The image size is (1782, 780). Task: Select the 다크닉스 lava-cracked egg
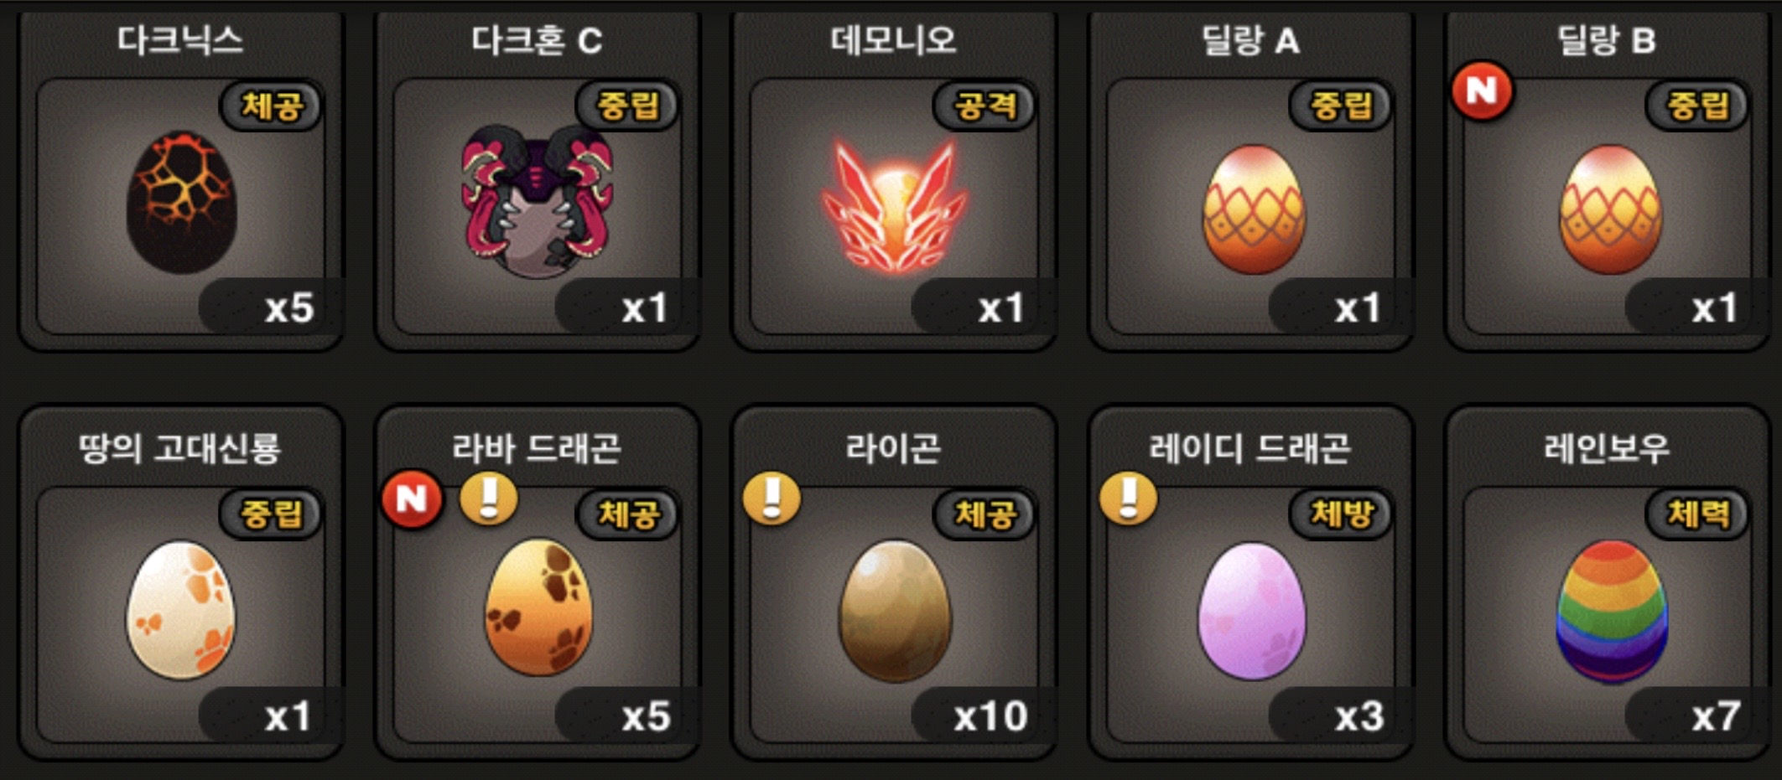[x=181, y=202]
